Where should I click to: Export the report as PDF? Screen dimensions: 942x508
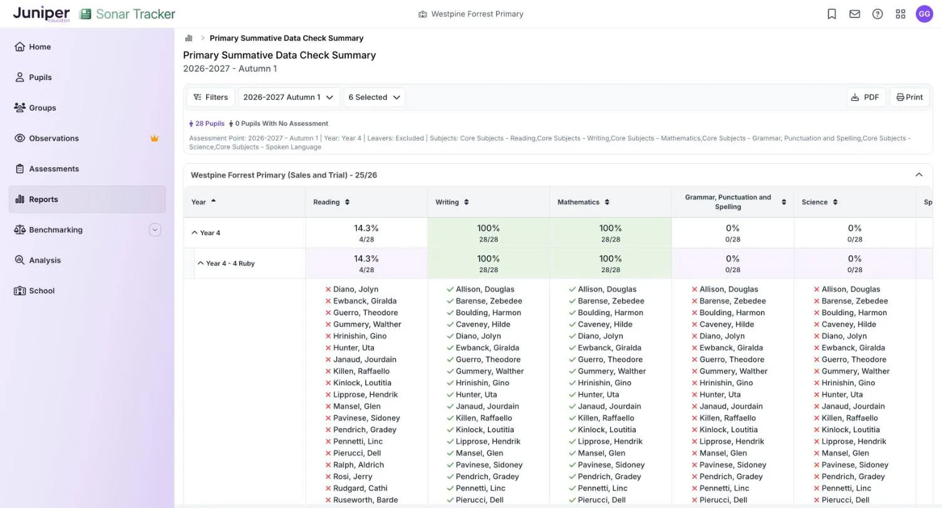tap(866, 97)
